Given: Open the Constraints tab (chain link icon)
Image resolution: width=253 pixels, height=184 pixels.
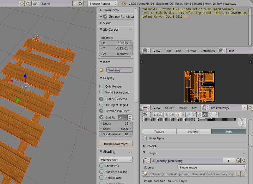Looking at the screenshot, I should 183,114.
